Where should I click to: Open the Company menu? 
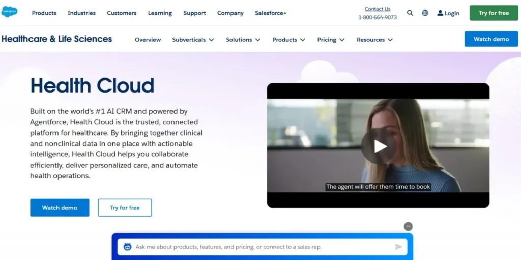coord(230,13)
